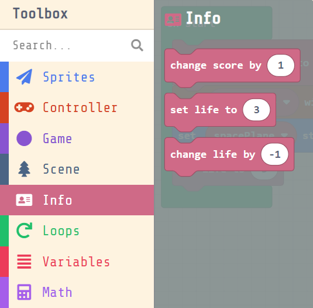Open the Variables category label
The height and width of the screenshot is (308, 313).
click(x=76, y=262)
